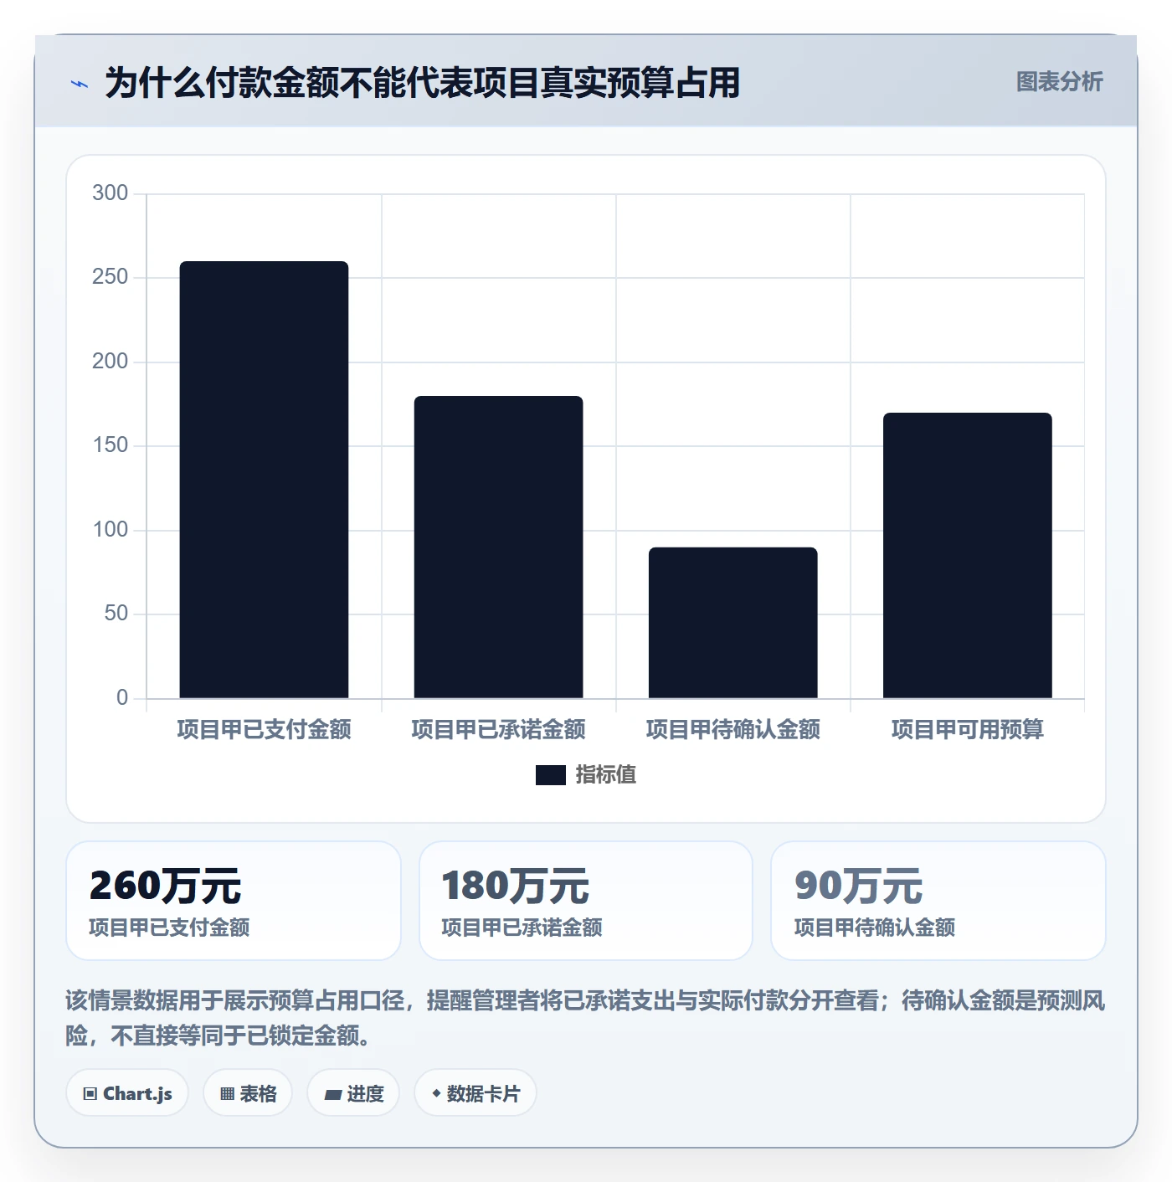Click the 图表分析 label in header

(1059, 82)
